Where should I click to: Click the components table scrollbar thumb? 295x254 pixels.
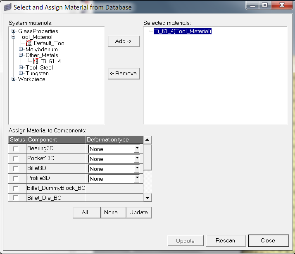[x=147, y=157]
